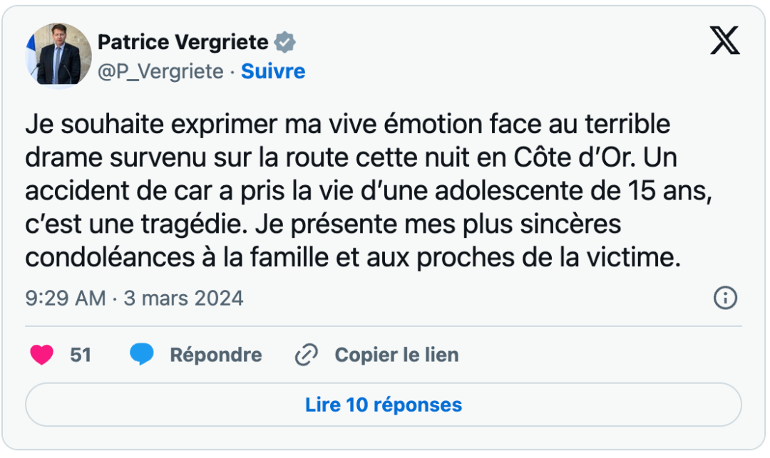Click the 51 likes count
This screenshot has width=770, height=458.
tap(81, 355)
